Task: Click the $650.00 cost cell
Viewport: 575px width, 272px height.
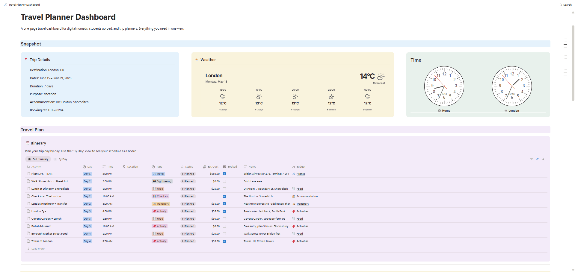Action: click(x=215, y=174)
